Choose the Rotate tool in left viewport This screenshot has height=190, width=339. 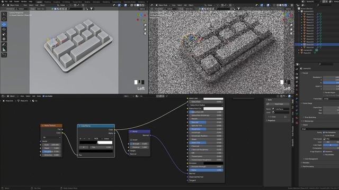(4, 30)
